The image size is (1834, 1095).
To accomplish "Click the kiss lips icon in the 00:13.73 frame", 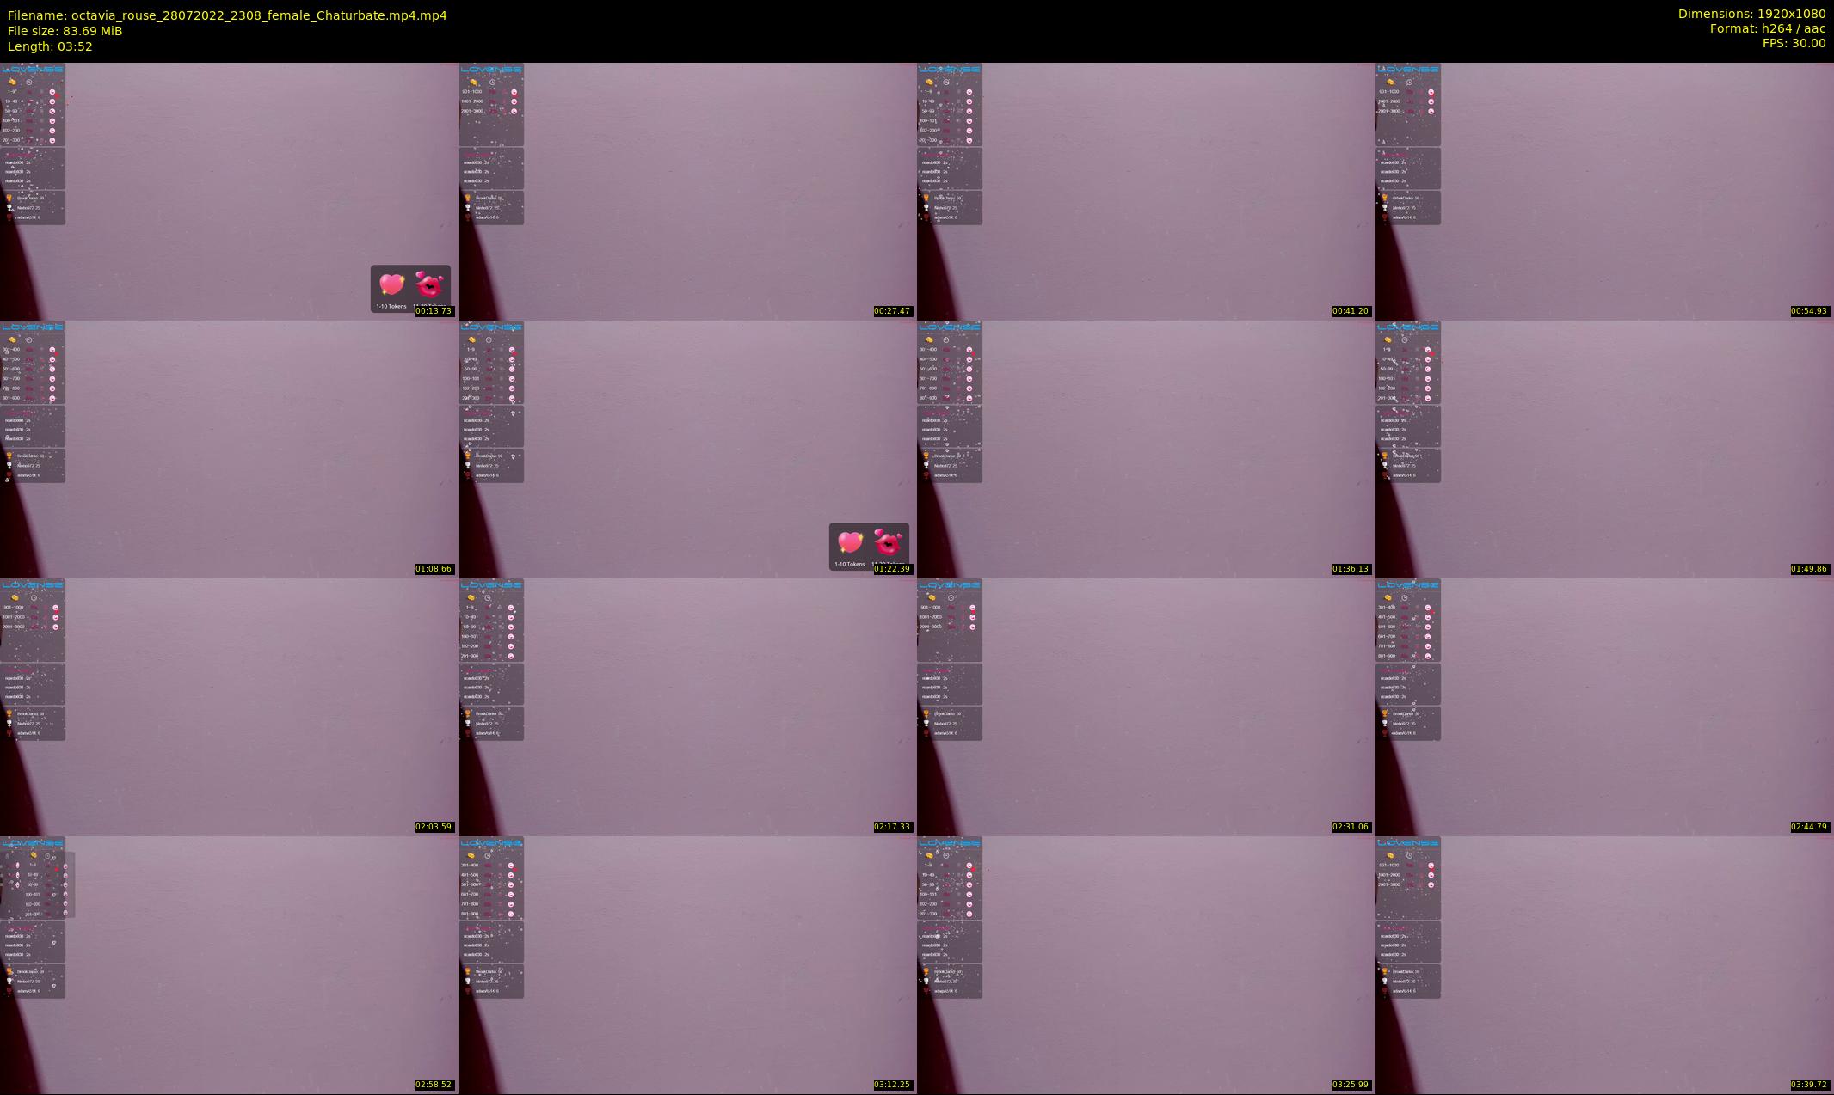I will [x=429, y=284].
